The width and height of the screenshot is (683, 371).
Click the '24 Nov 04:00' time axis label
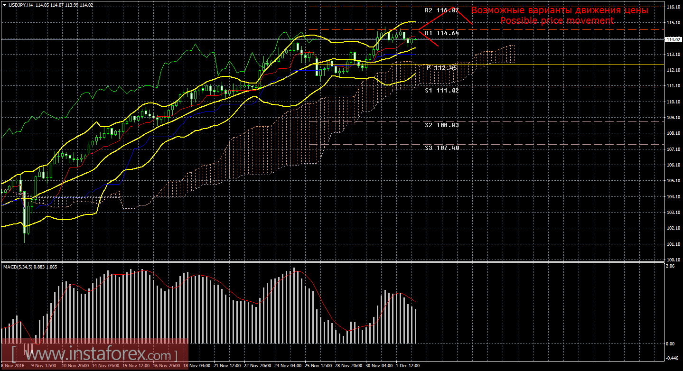pyautogui.click(x=288, y=366)
